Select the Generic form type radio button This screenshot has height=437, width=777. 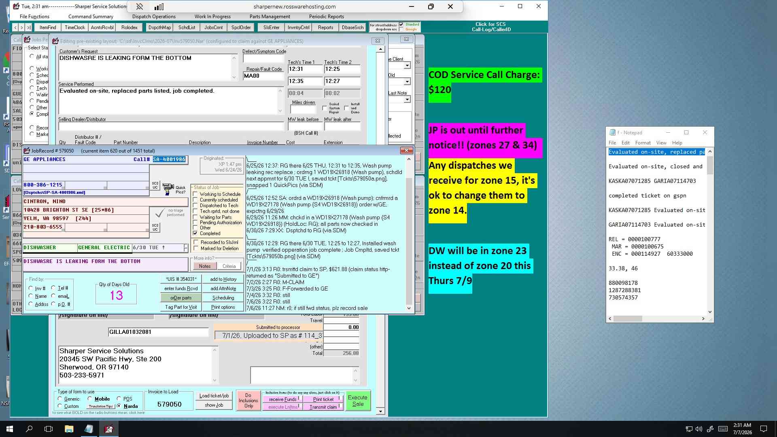pos(60,399)
